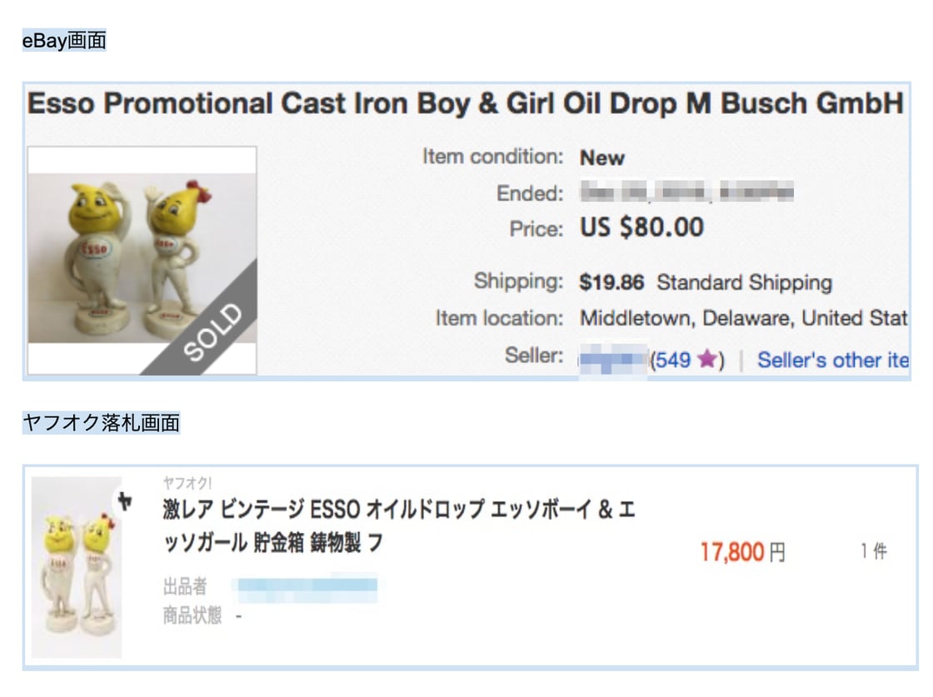The image size is (933, 697).
Task: Click the 17,800円 winning price
Action: click(x=742, y=551)
